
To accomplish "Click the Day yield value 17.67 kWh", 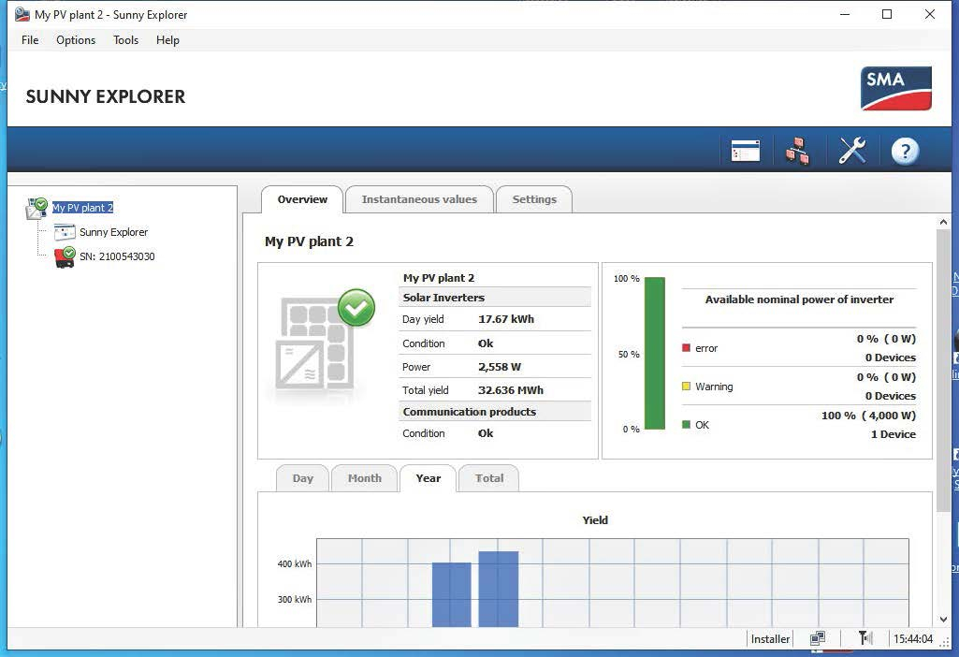I will click(506, 319).
